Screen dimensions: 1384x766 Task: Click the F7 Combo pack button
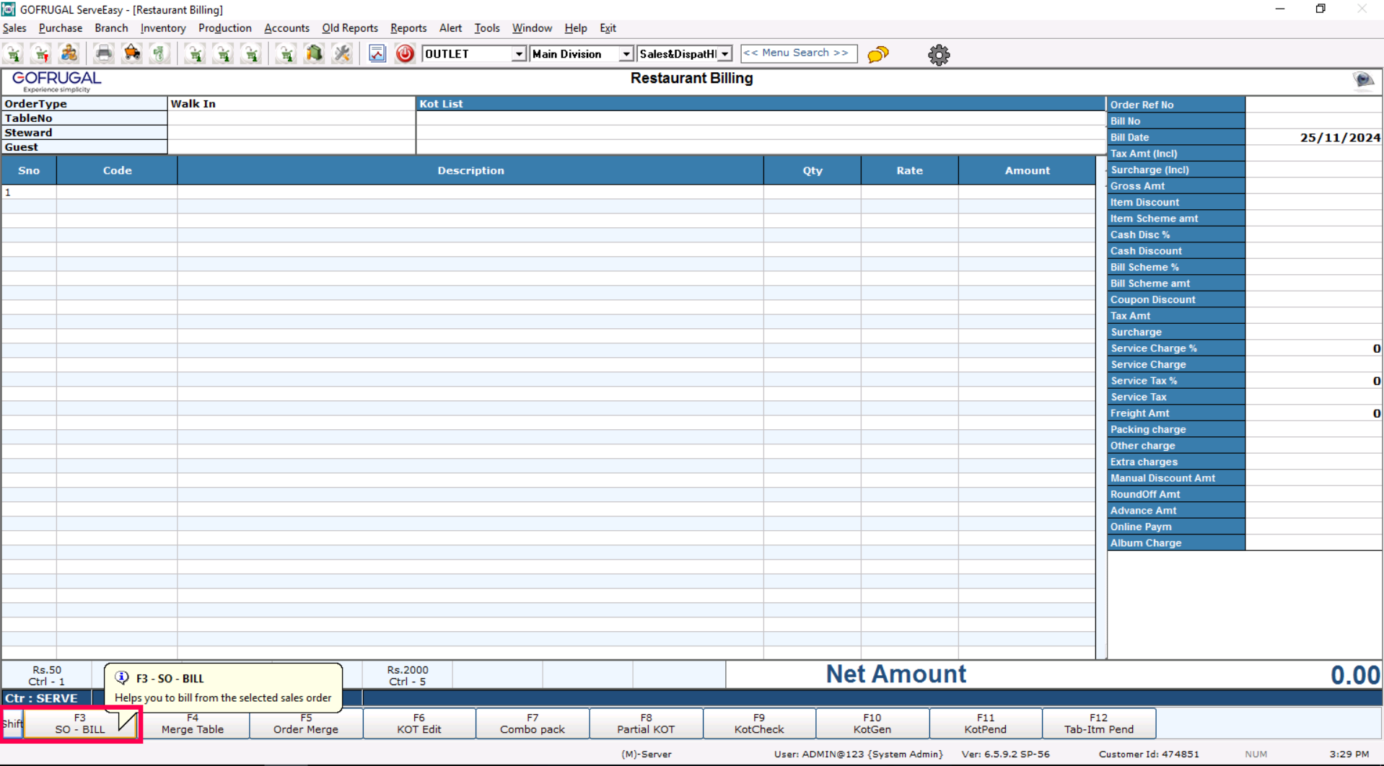click(x=532, y=723)
